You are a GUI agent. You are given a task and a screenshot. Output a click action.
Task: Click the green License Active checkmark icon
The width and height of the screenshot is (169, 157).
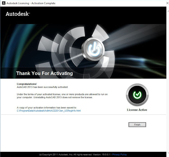(x=137, y=95)
